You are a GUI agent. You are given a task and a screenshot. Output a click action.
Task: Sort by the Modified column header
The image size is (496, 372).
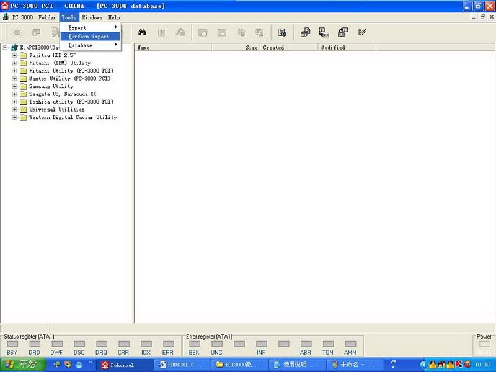(347, 48)
